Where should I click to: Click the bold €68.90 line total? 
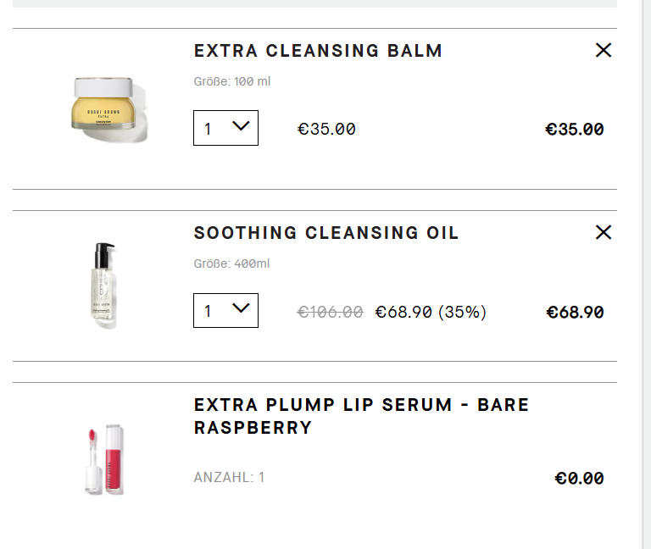click(x=575, y=313)
